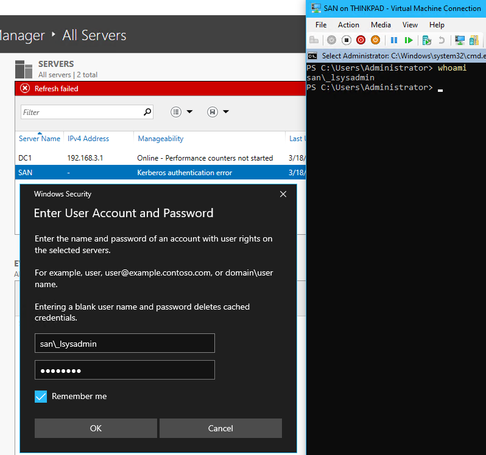Click OK in the Windows Security dialog
The image size is (486, 455).
[x=96, y=428]
